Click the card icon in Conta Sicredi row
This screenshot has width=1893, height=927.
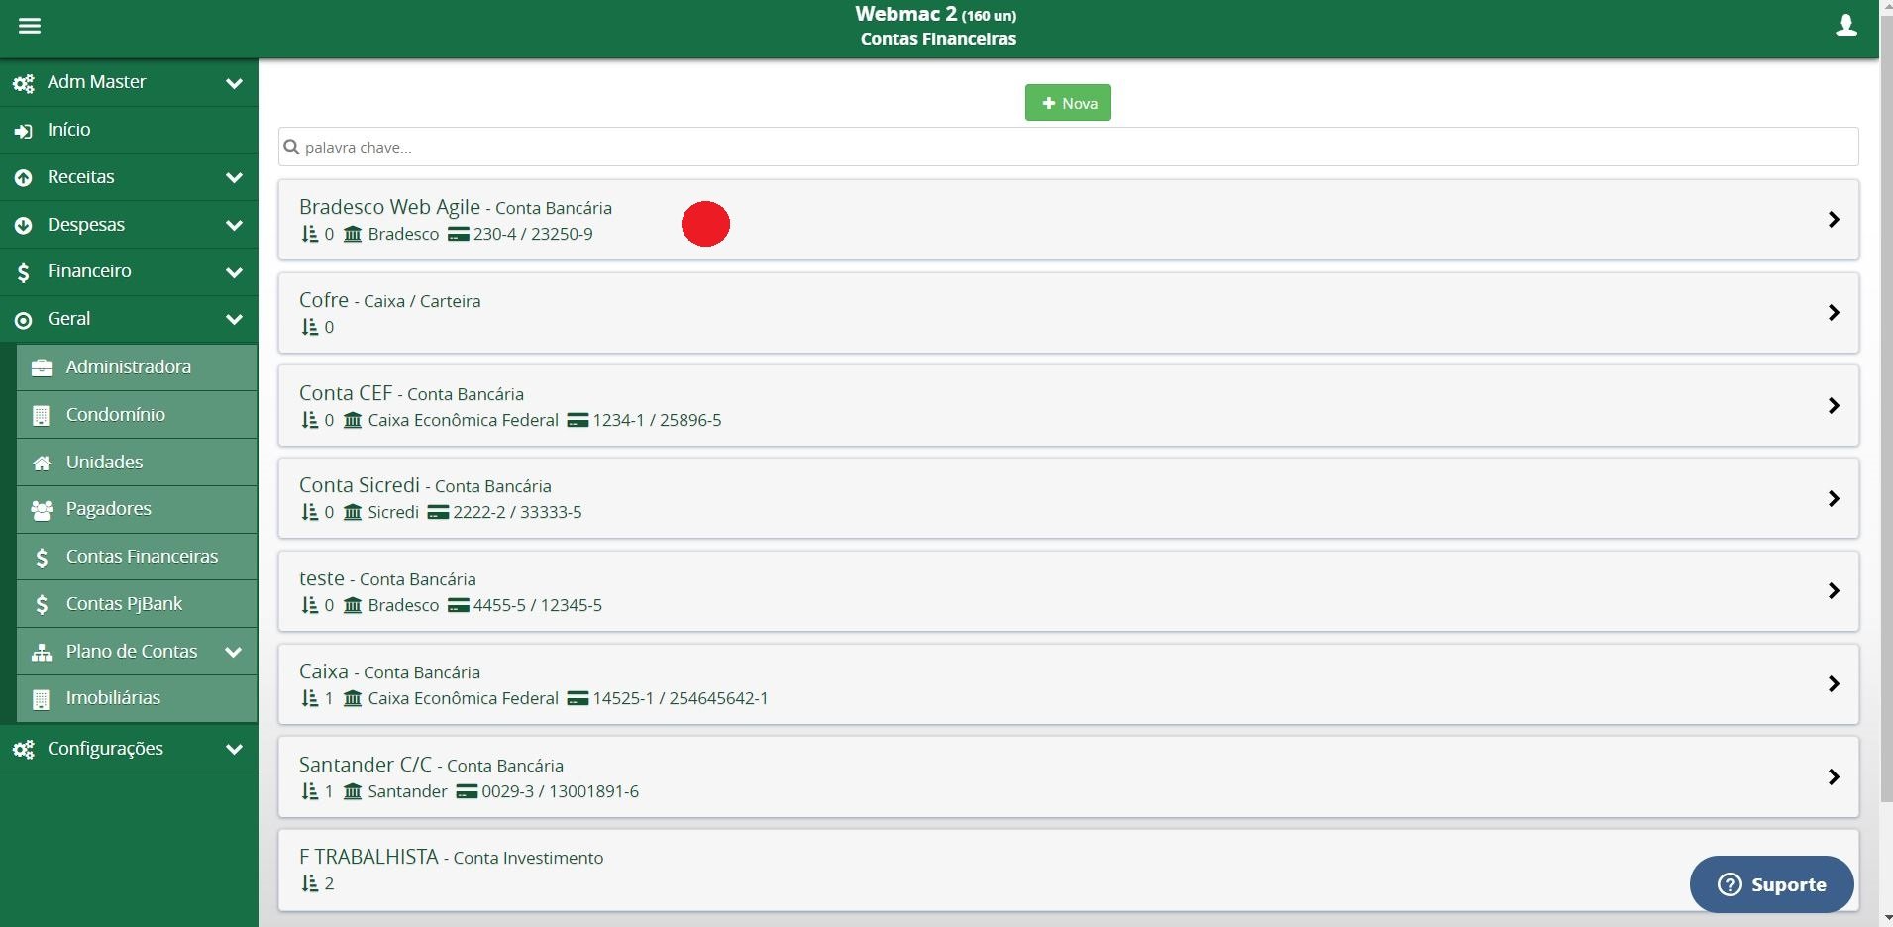tap(438, 513)
